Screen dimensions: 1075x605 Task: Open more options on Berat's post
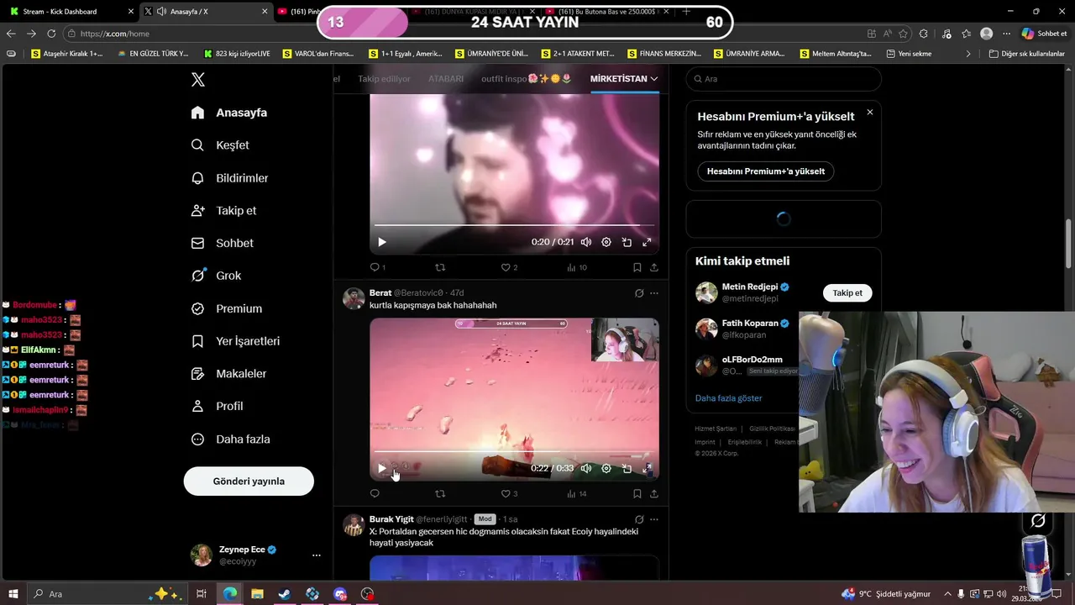[654, 293]
